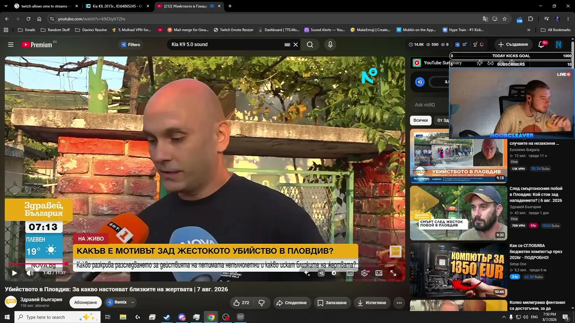This screenshot has height=323, width=575.
Task: Click Споделяне share button
Action: pos(291,303)
